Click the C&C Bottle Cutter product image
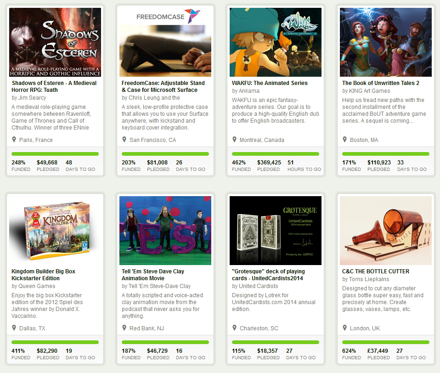This screenshot has width=440, height=373. [x=386, y=231]
